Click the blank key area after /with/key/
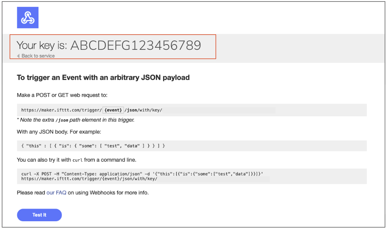This screenshot has height=229, width=387. (x=219, y=110)
